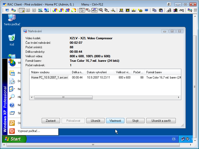Click the stretch-to-fit screen toolbar icon
This screenshot has width=199, height=149.
34,10
